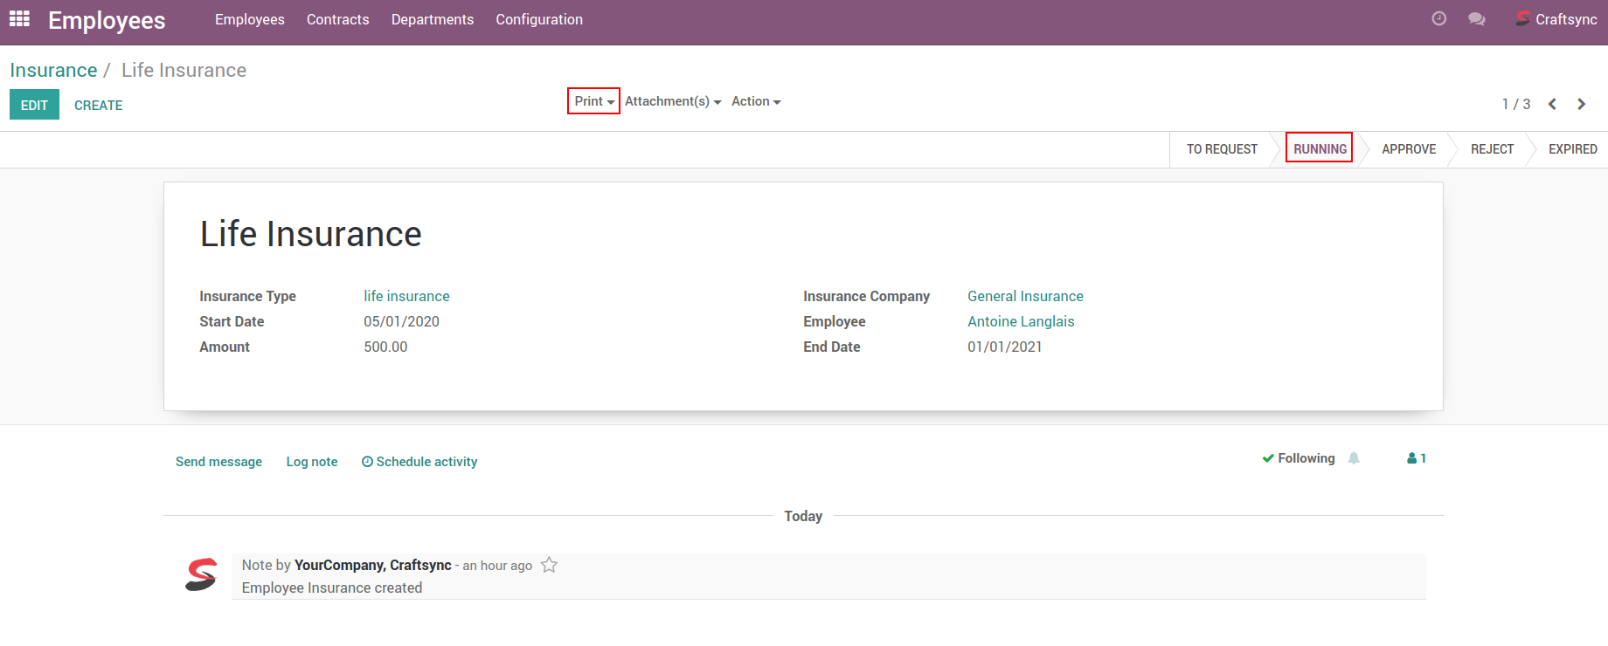The image size is (1608, 646).
Task: Click the clock activities icon
Action: 1438,18
